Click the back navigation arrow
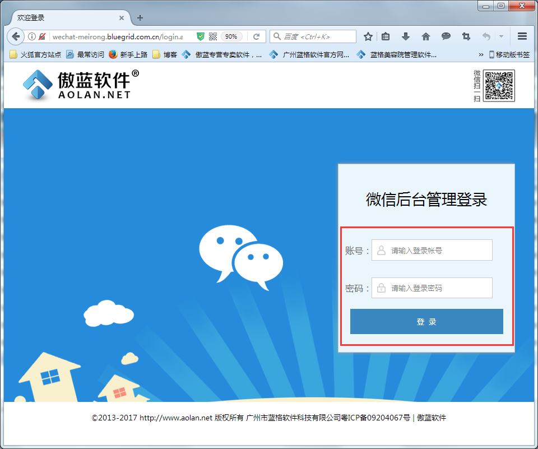 (x=15, y=36)
